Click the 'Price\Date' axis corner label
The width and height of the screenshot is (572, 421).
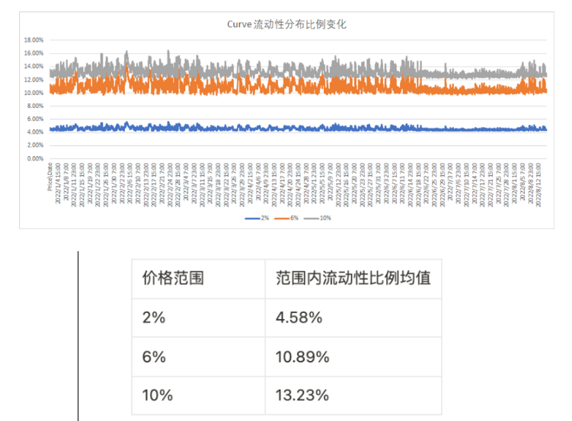[50, 177]
